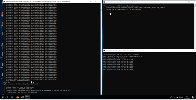The image size is (196, 100).
Task: Open DojoLoader window system menu icon
Action: click(4, 2)
